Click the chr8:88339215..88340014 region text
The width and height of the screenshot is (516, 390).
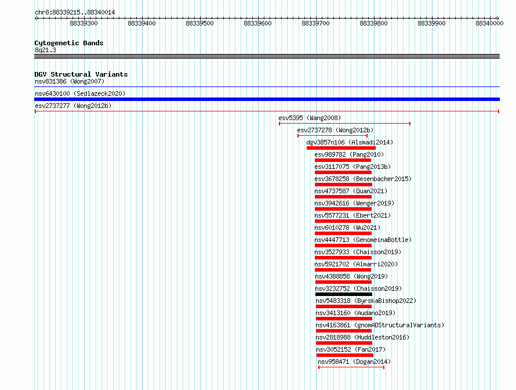(75, 12)
